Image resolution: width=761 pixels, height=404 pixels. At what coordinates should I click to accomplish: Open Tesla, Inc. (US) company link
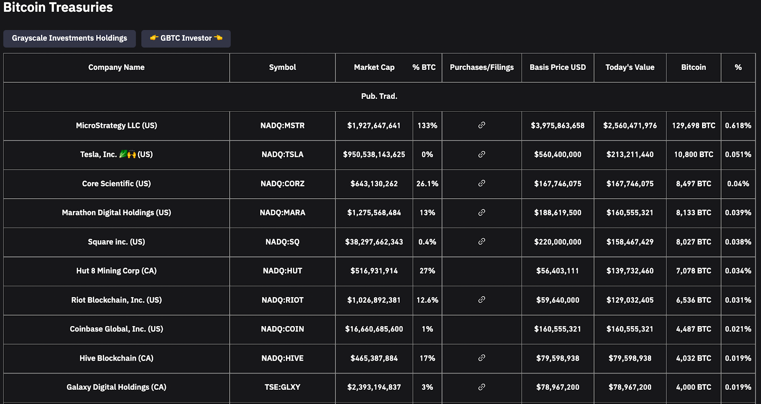[x=117, y=154]
